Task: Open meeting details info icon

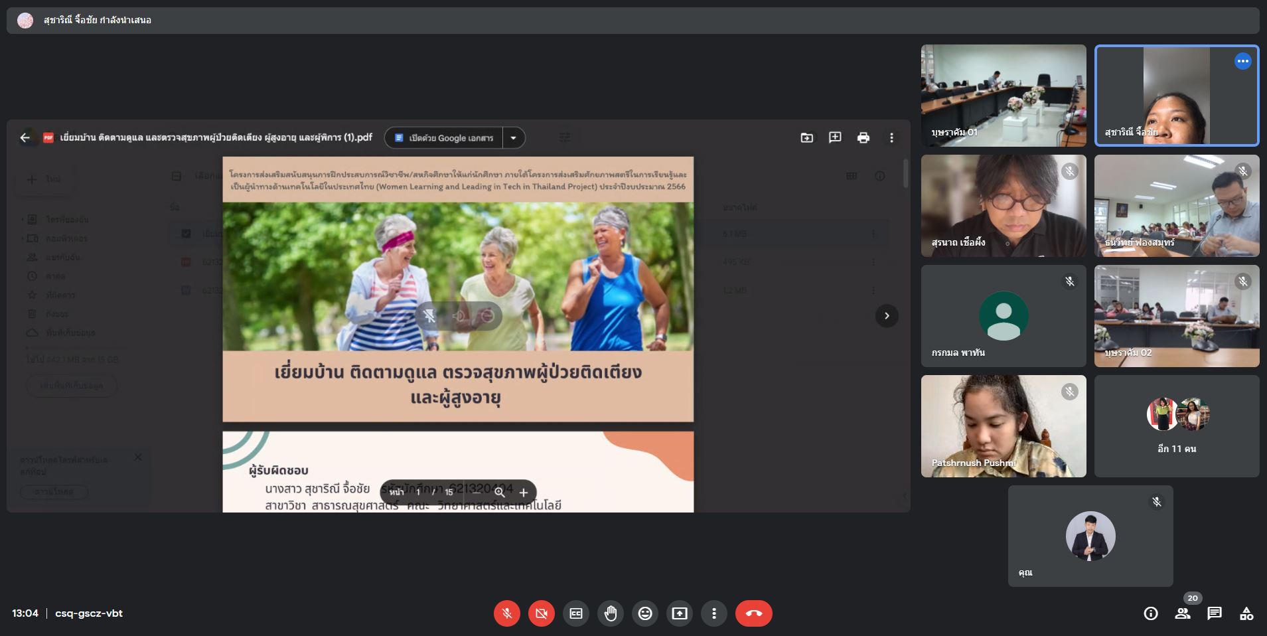Action: [1151, 613]
